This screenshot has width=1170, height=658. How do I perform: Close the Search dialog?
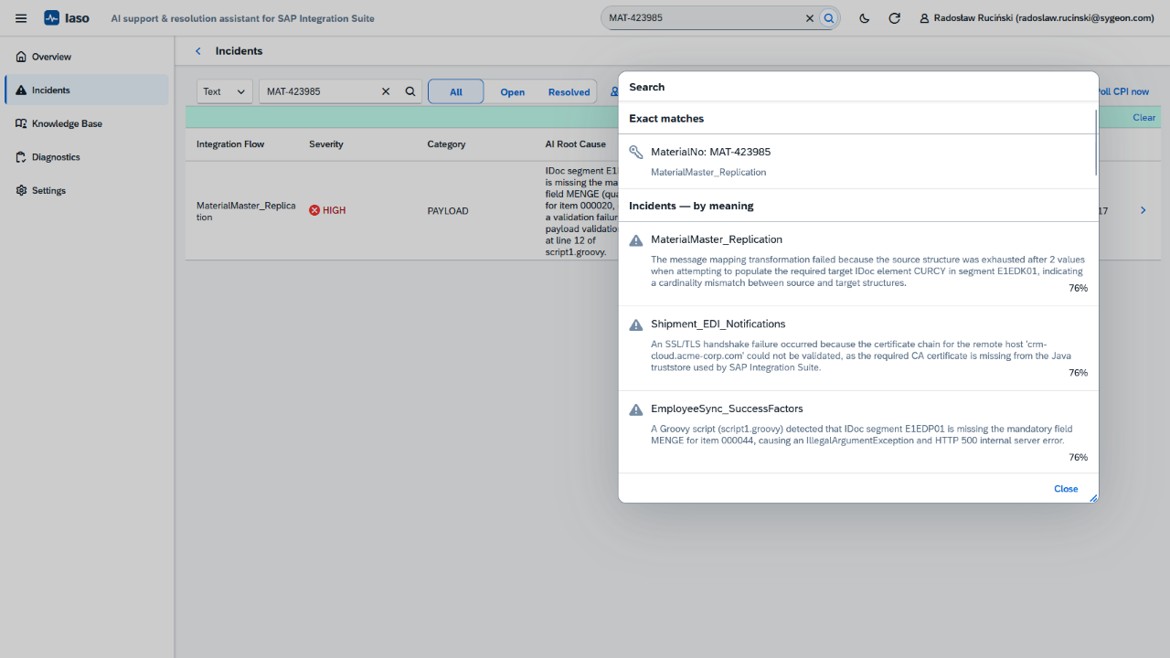click(1066, 489)
